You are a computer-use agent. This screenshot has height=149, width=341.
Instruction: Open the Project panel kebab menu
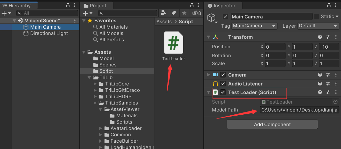(198, 5)
